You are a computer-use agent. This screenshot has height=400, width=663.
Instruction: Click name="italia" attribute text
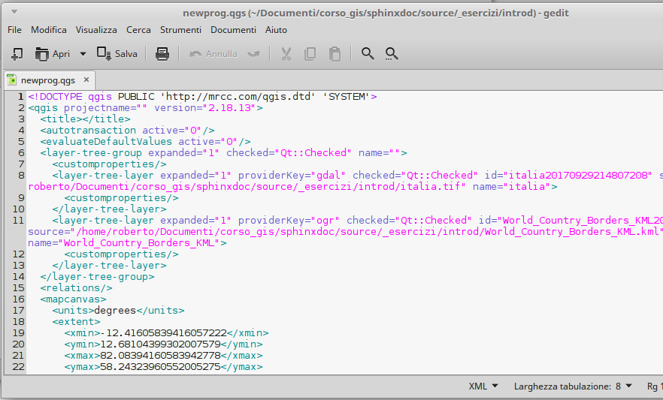tap(512, 187)
